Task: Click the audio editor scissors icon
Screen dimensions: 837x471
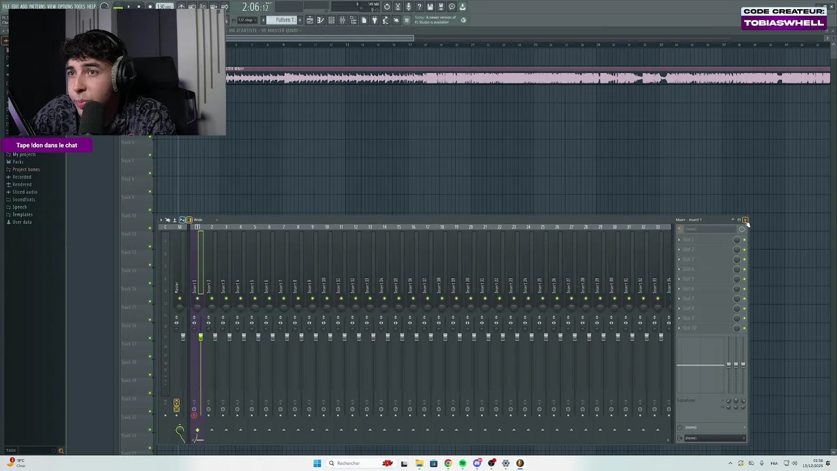Action: 398,7
